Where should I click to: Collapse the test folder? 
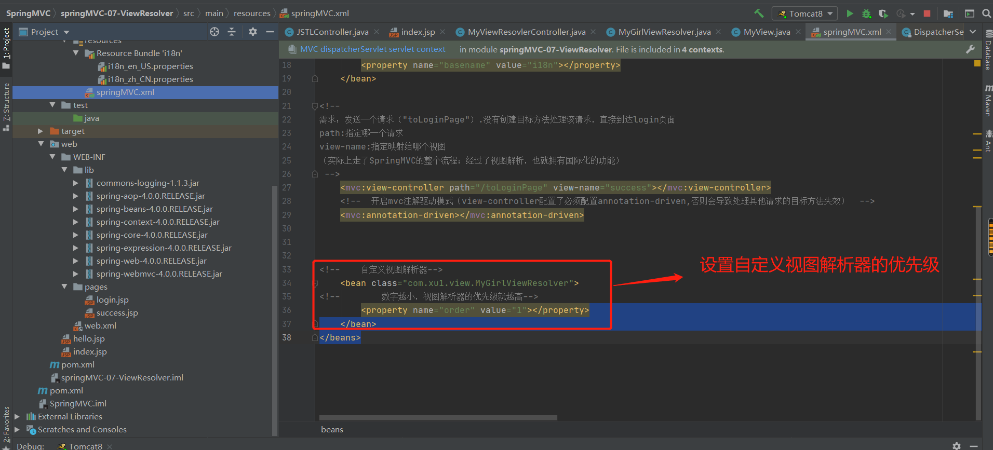click(52, 105)
